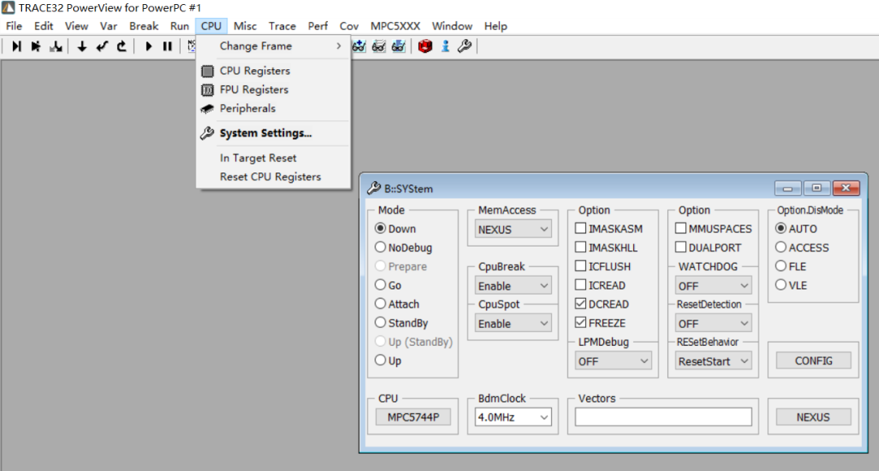Open CPU Registers from the CPU menu
Image resolution: width=879 pixels, height=471 pixels.
point(254,71)
